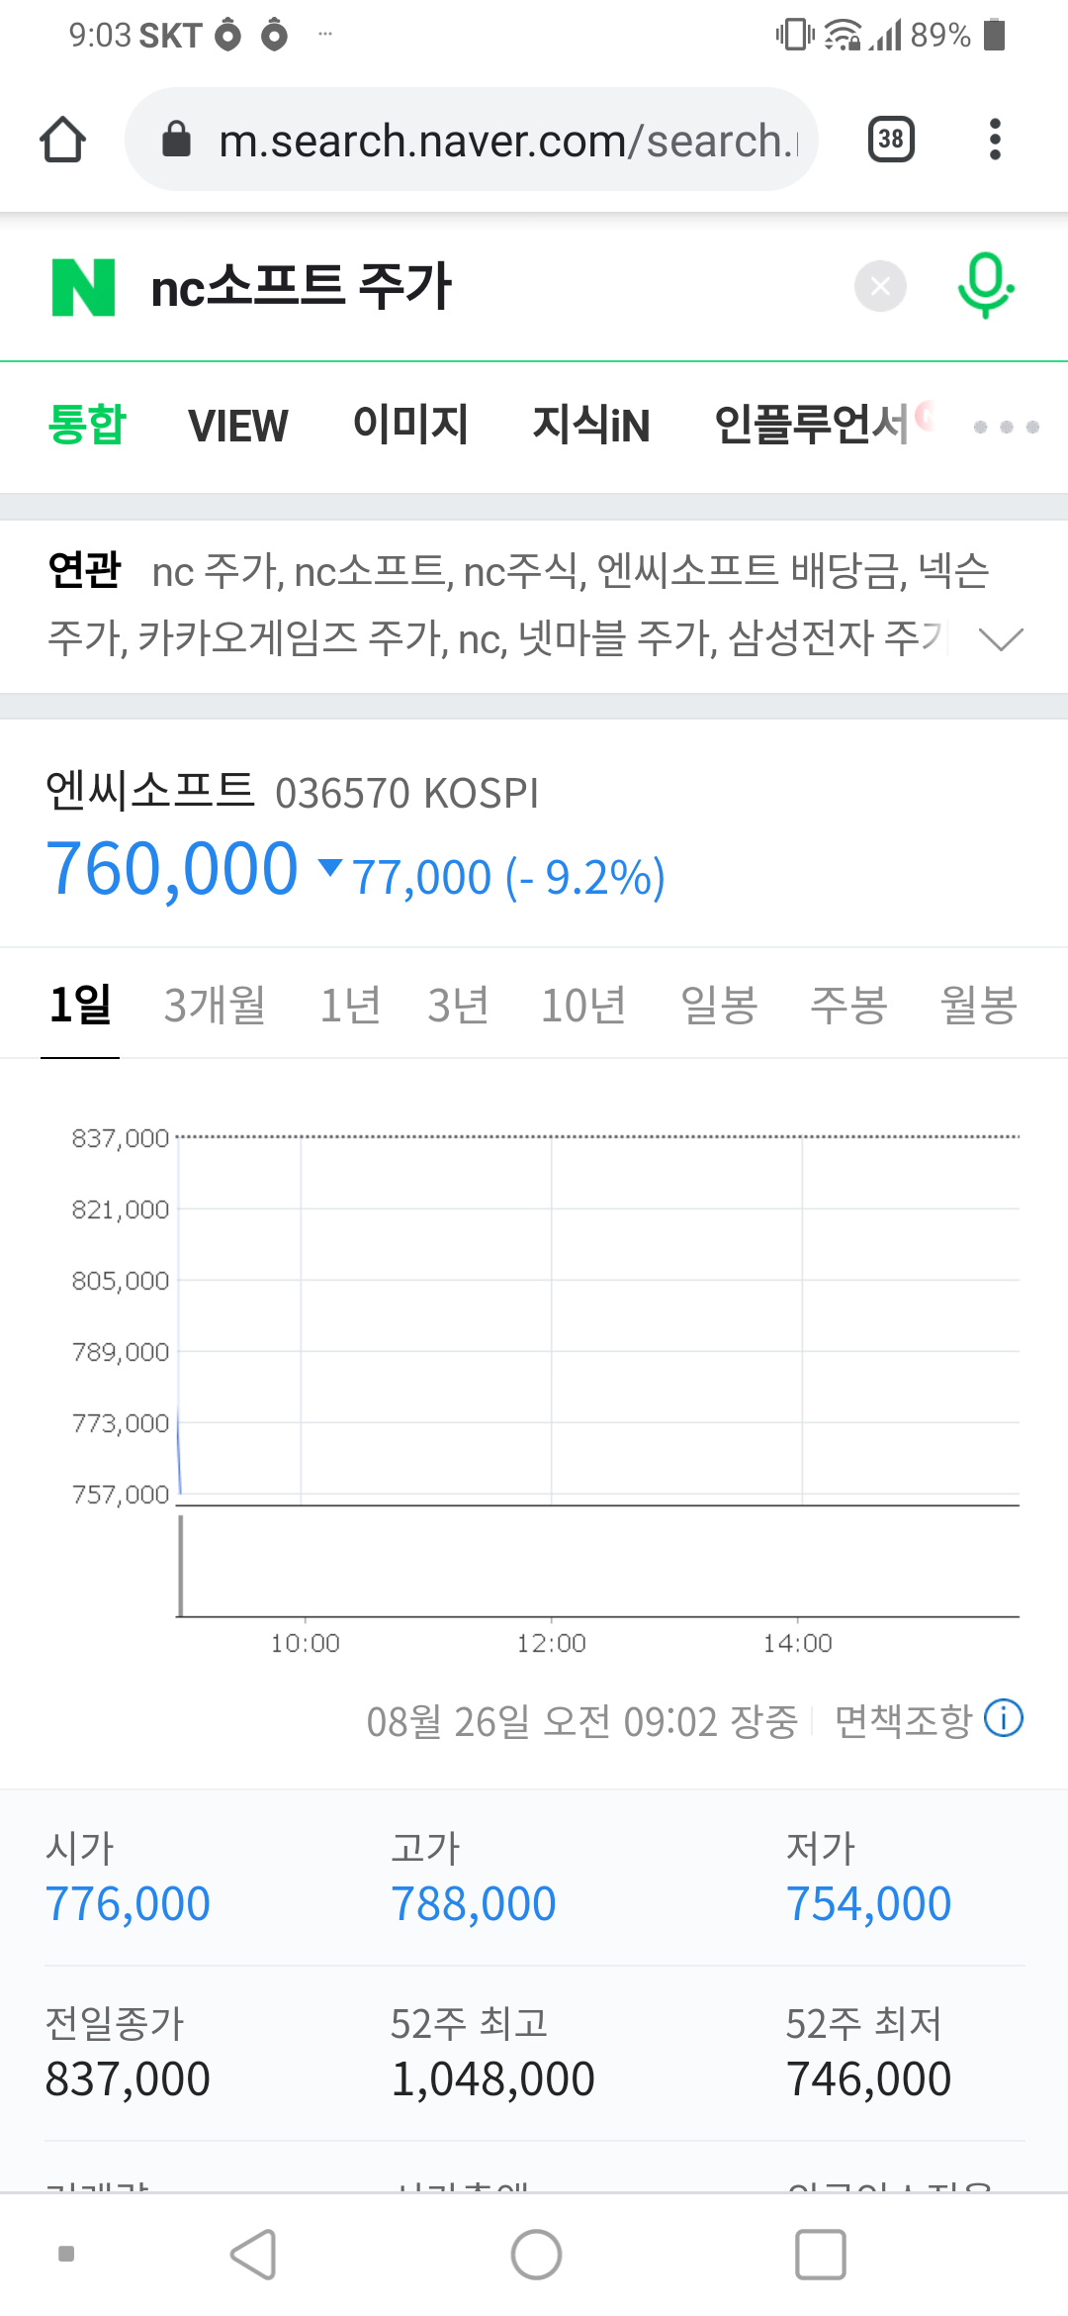Tap the browser home icon
1068x2316 pixels.
62,140
